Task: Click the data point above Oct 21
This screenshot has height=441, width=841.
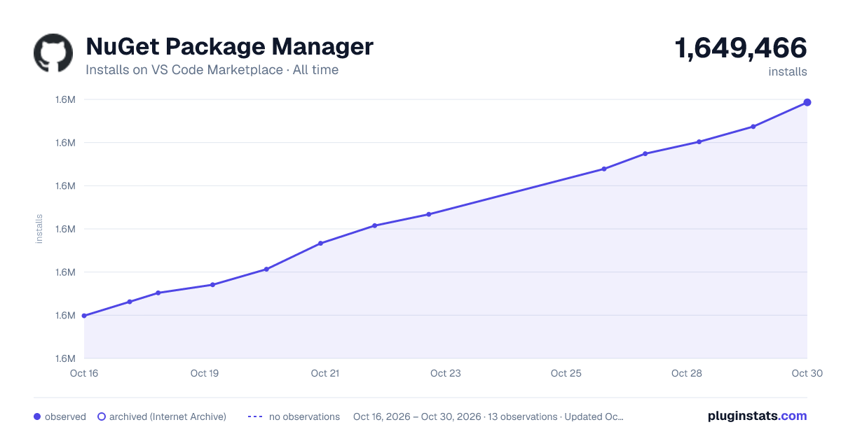Action: click(320, 244)
